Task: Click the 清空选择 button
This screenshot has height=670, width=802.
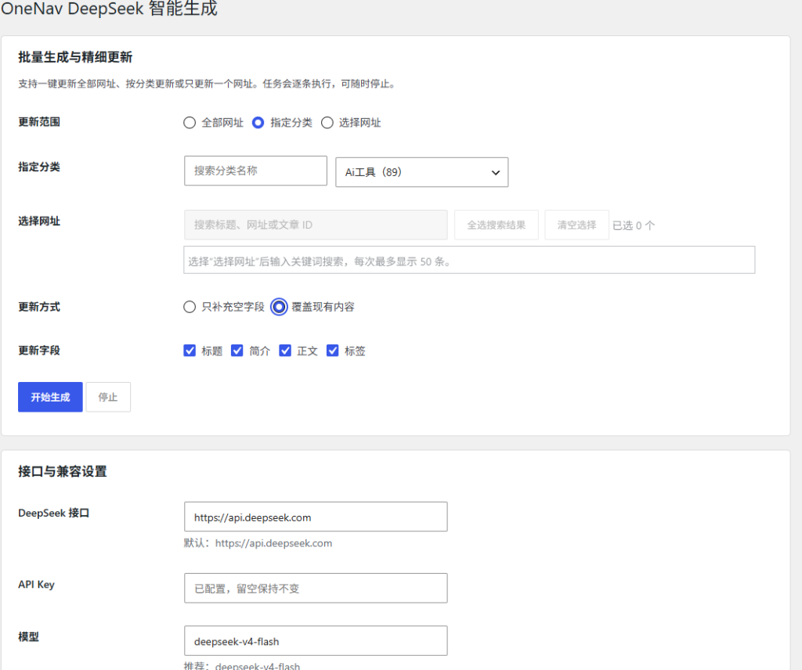Action: click(576, 225)
